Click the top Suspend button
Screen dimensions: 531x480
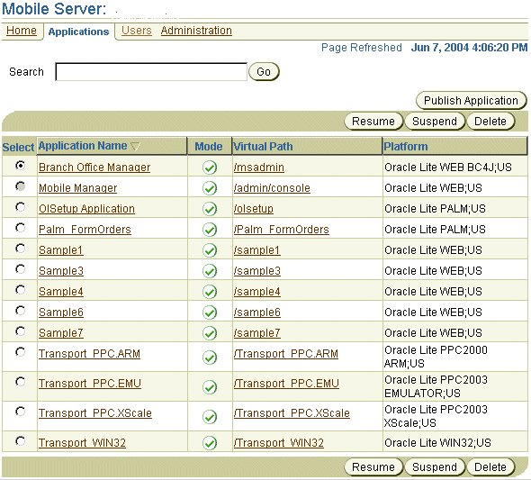435,121
